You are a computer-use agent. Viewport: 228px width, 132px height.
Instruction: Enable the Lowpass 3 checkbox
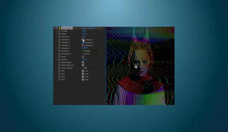(83, 45)
